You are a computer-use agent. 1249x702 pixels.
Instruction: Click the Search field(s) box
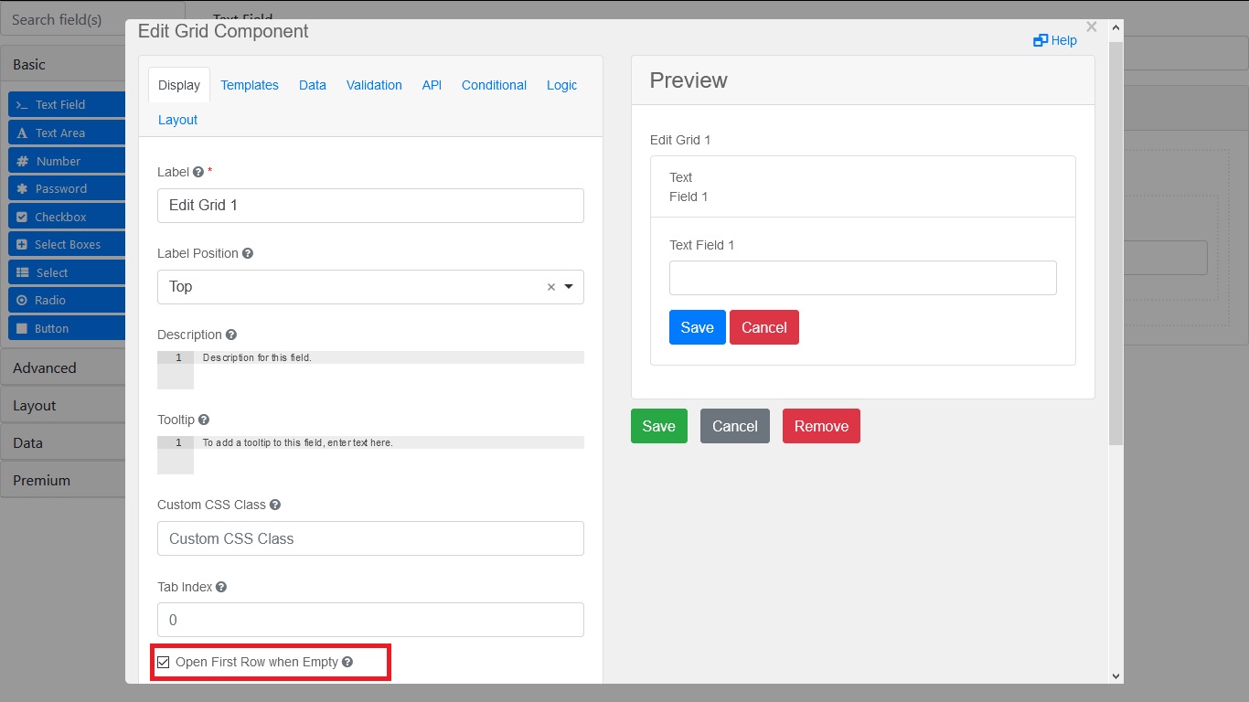[58, 18]
